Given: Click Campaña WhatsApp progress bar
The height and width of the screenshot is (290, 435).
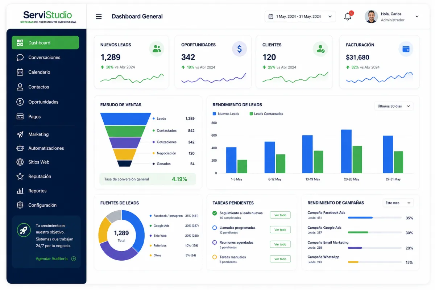Looking at the screenshot, I should click(x=374, y=262).
